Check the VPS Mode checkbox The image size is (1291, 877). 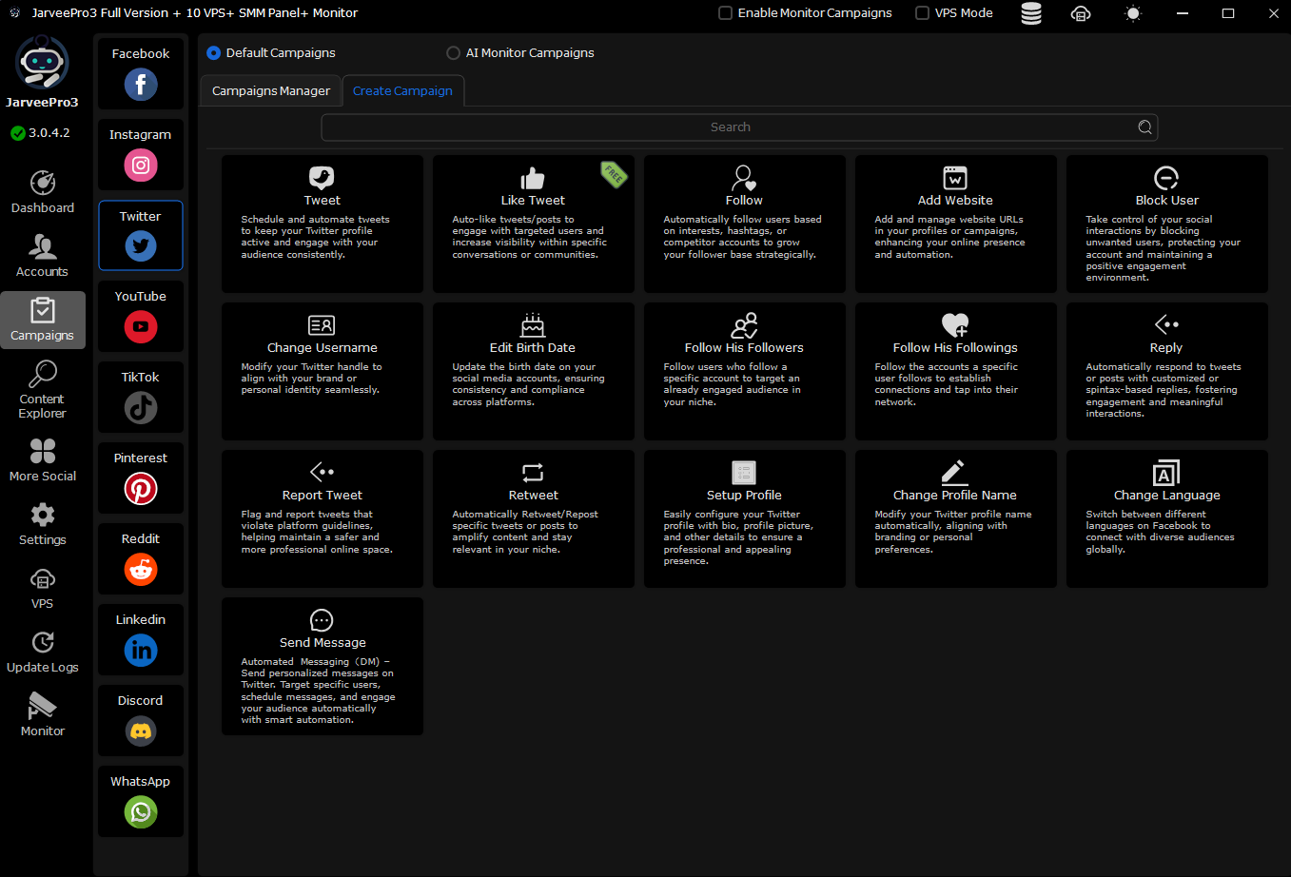(x=922, y=13)
